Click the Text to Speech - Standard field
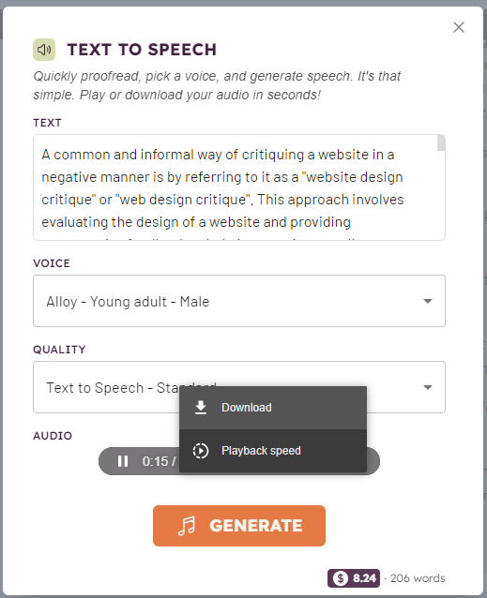This screenshot has height=598, width=487. point(239,387)
